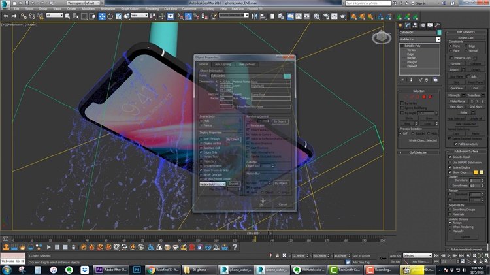Select Polygon sub-object red icon
Image resolution: width=490 pixels, height=275 pixels.
(424, 97)
